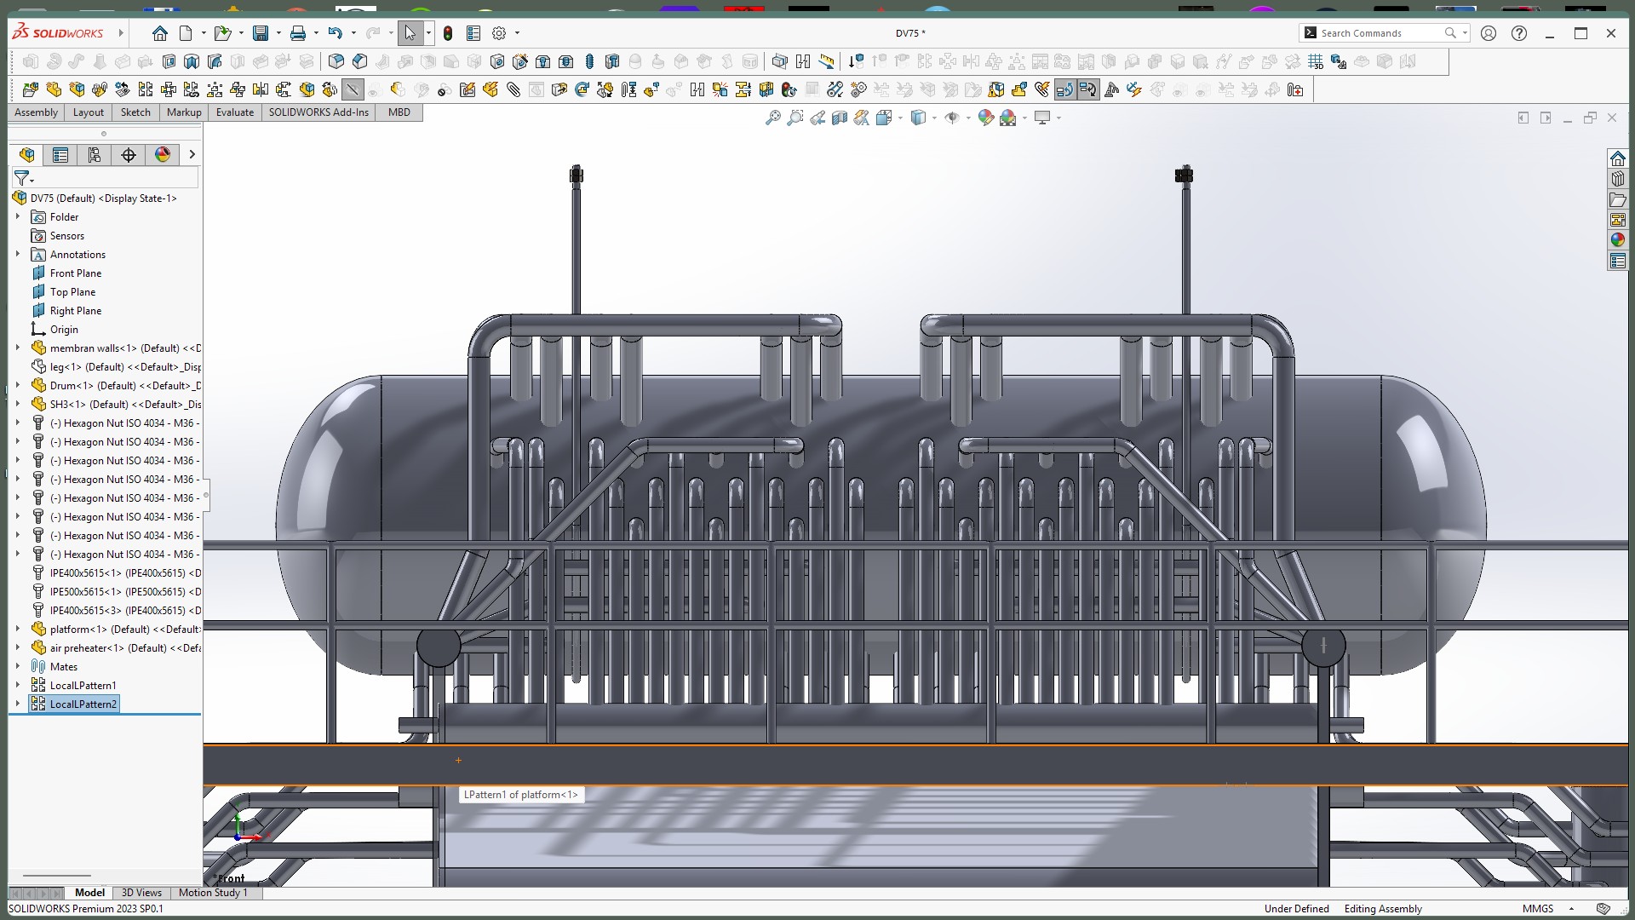Expand the Drum<1> component node

pyautogui.click(x=18, y=385)
